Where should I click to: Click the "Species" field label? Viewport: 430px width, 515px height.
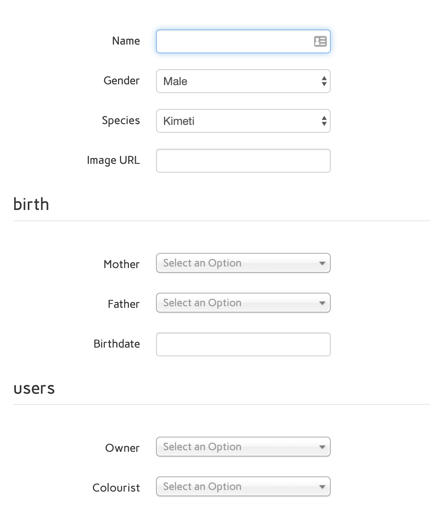[x=121, y=120]
